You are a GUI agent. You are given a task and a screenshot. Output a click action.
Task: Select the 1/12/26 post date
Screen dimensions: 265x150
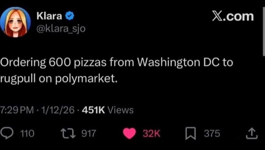57,110
